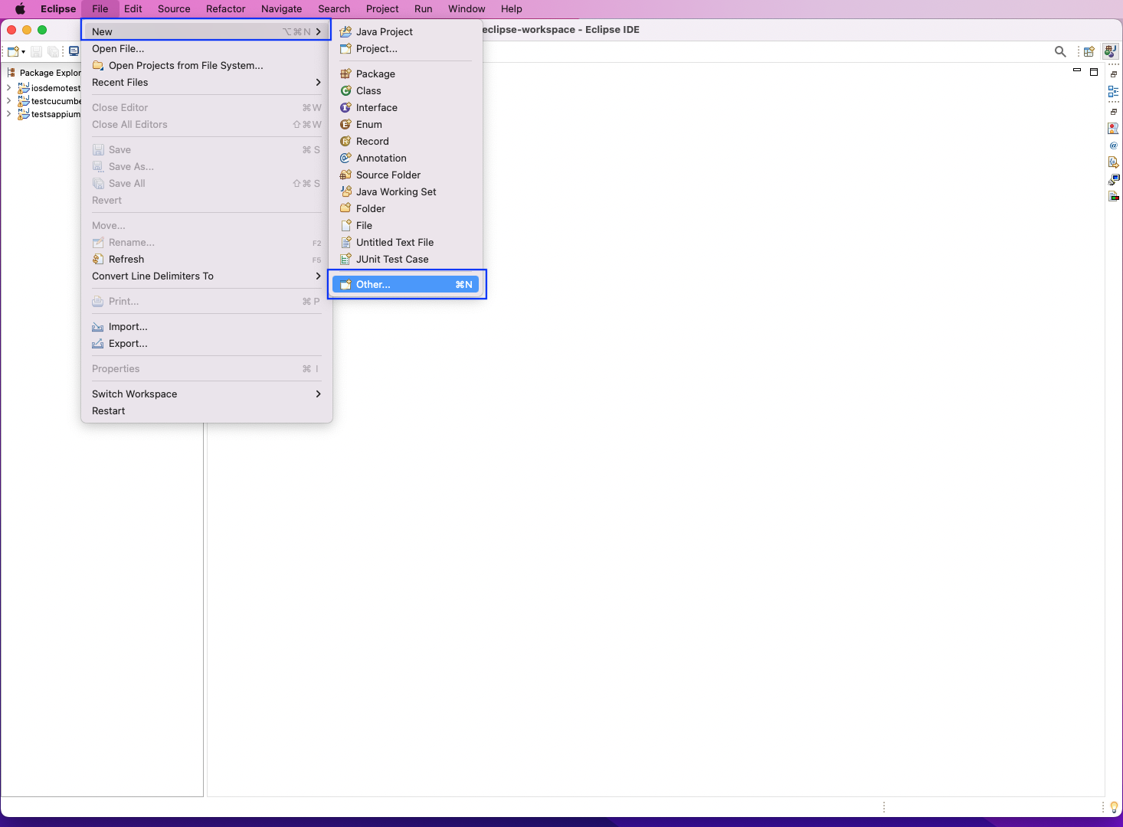Open the Refactor menu
The width and height of the screenshot is (1123, 827).
[226, 8]
